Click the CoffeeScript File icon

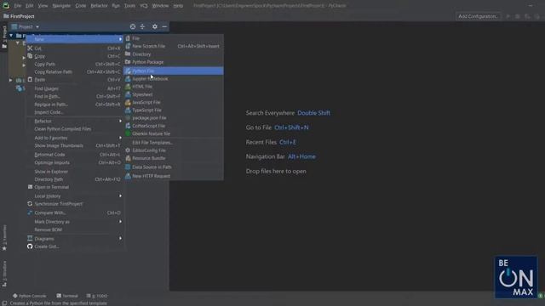(128, 126)
